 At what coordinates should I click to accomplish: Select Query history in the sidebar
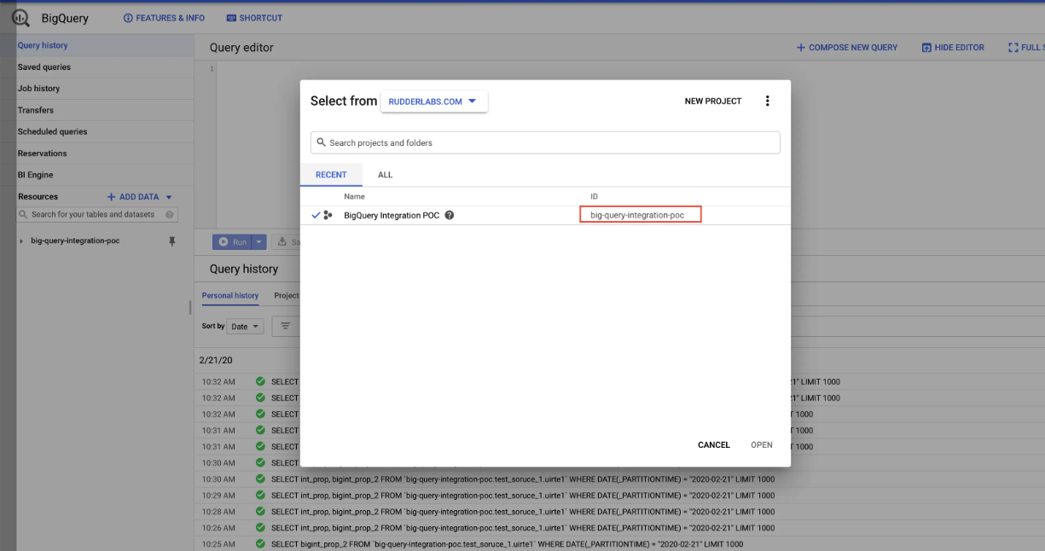coord(43,45)
